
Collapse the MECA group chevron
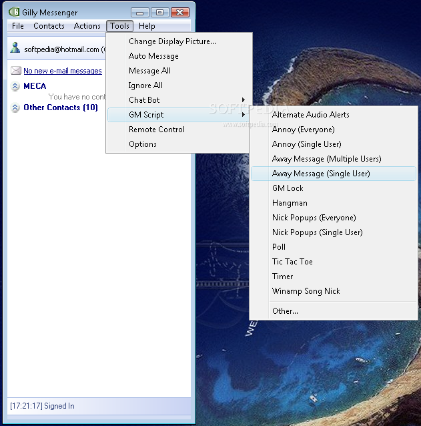(15, 86)
